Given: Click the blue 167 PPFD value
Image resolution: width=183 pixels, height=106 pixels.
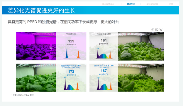Looking at the screenshot, I should 104,71.
